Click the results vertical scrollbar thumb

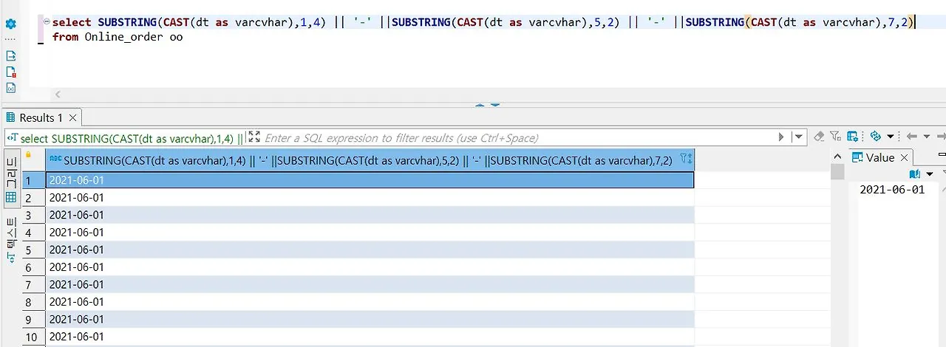coord(837,172)
